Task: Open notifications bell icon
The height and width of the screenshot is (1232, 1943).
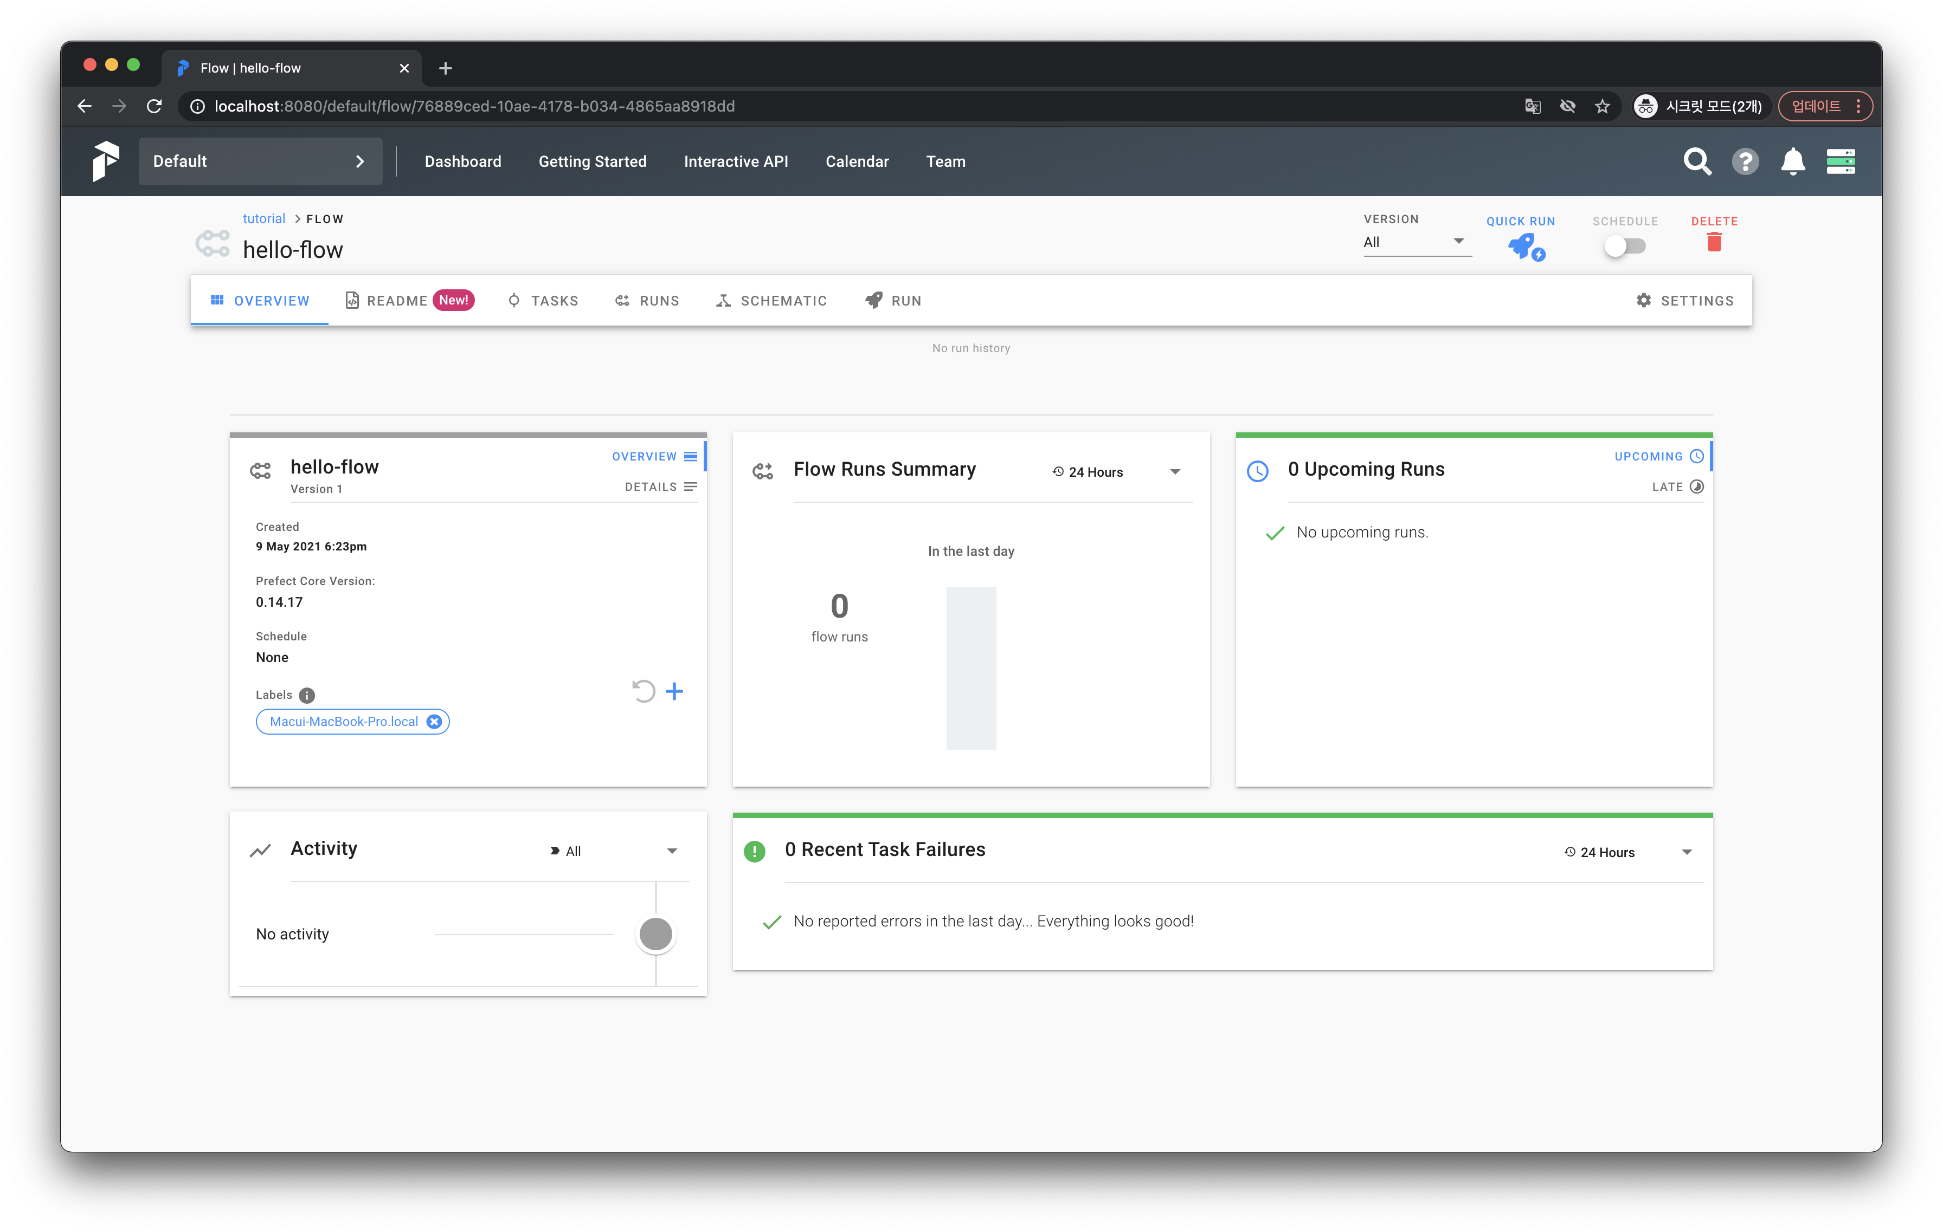Action: [1792, 161]
